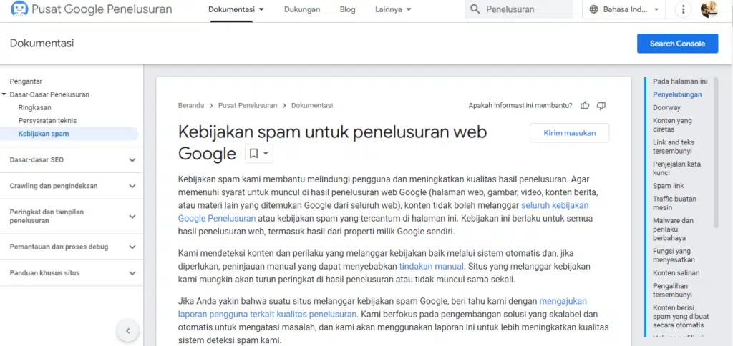Click the Google Search Central logo icon
This screenshot has width=733, height=346.
(19, 9)
